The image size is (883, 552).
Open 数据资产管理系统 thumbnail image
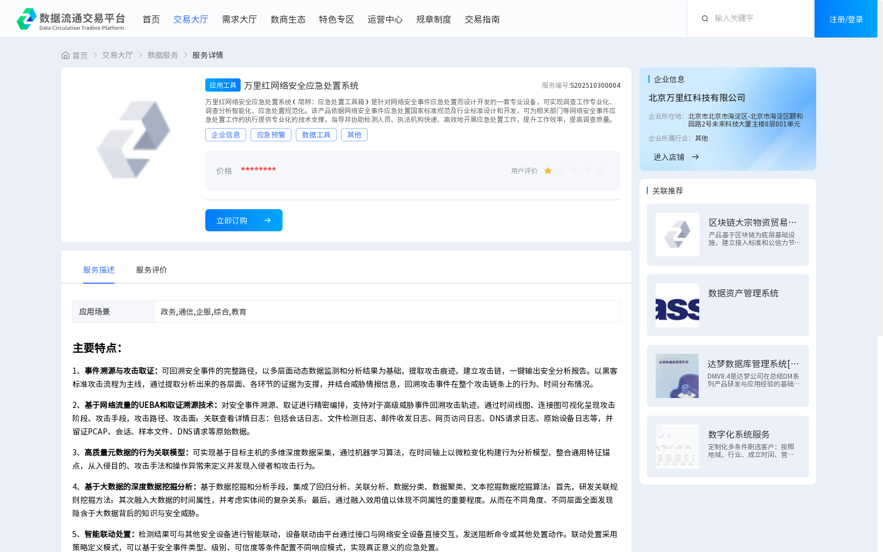(x=677, y=305)
